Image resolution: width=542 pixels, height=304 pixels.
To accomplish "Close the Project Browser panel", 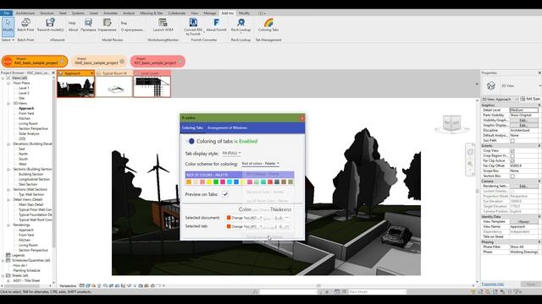I will pos(53,73).
